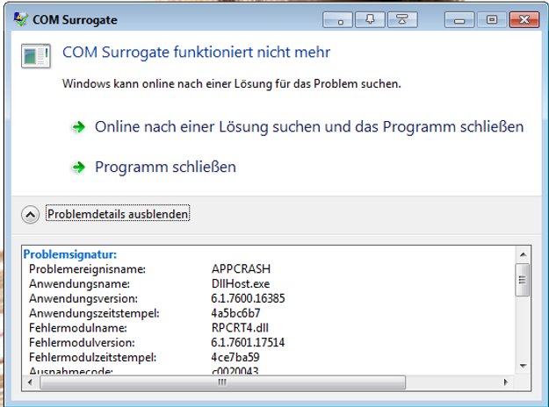Close the COM Surrogate dialog with the red X

[x=524, y=19]
